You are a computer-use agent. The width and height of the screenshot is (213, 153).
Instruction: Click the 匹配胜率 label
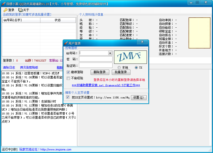[127, 20]
